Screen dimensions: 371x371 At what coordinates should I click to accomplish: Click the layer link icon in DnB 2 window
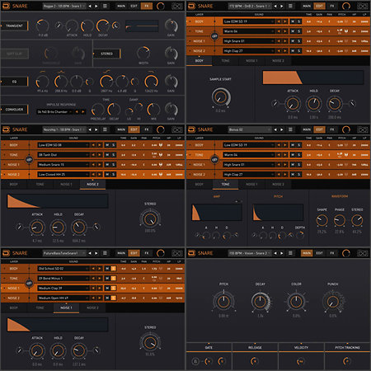point(214,36)
